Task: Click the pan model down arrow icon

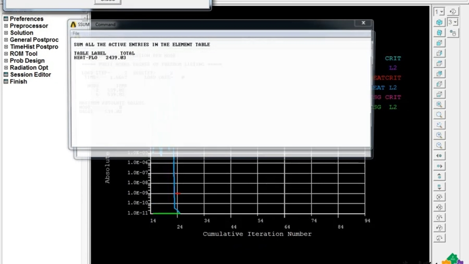Action: click(x=439, y=187)
